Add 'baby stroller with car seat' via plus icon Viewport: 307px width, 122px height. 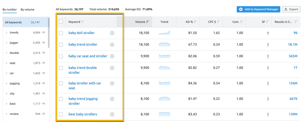click(112, 83)
